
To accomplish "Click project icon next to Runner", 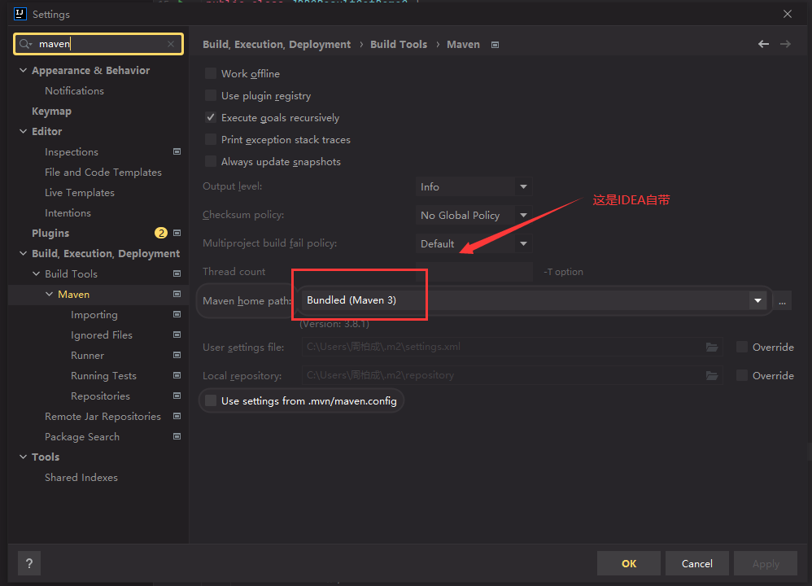I will [177, 355].
